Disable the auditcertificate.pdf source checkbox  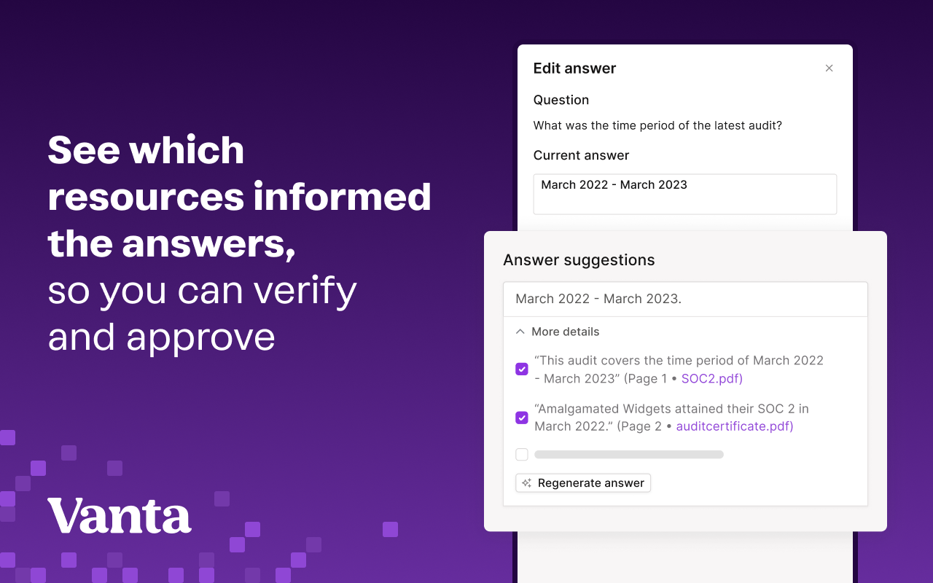(521, 418)
